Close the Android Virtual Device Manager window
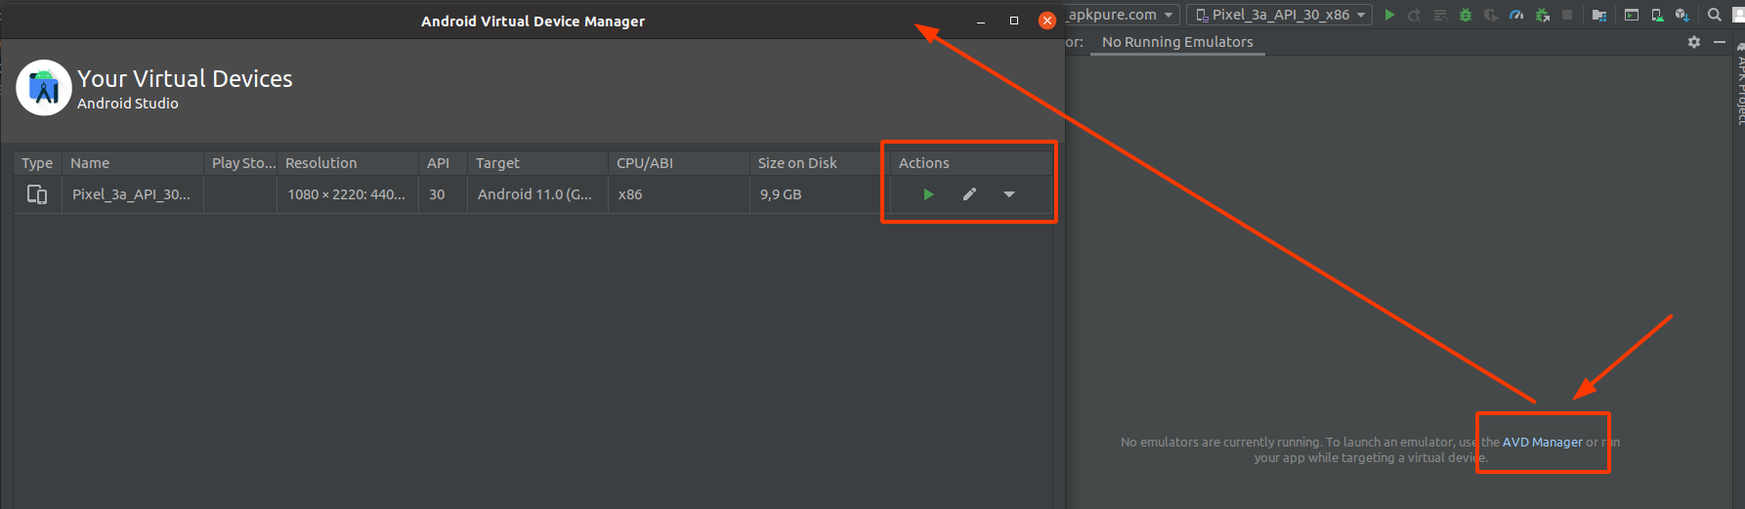 (x=1047, y=21)
